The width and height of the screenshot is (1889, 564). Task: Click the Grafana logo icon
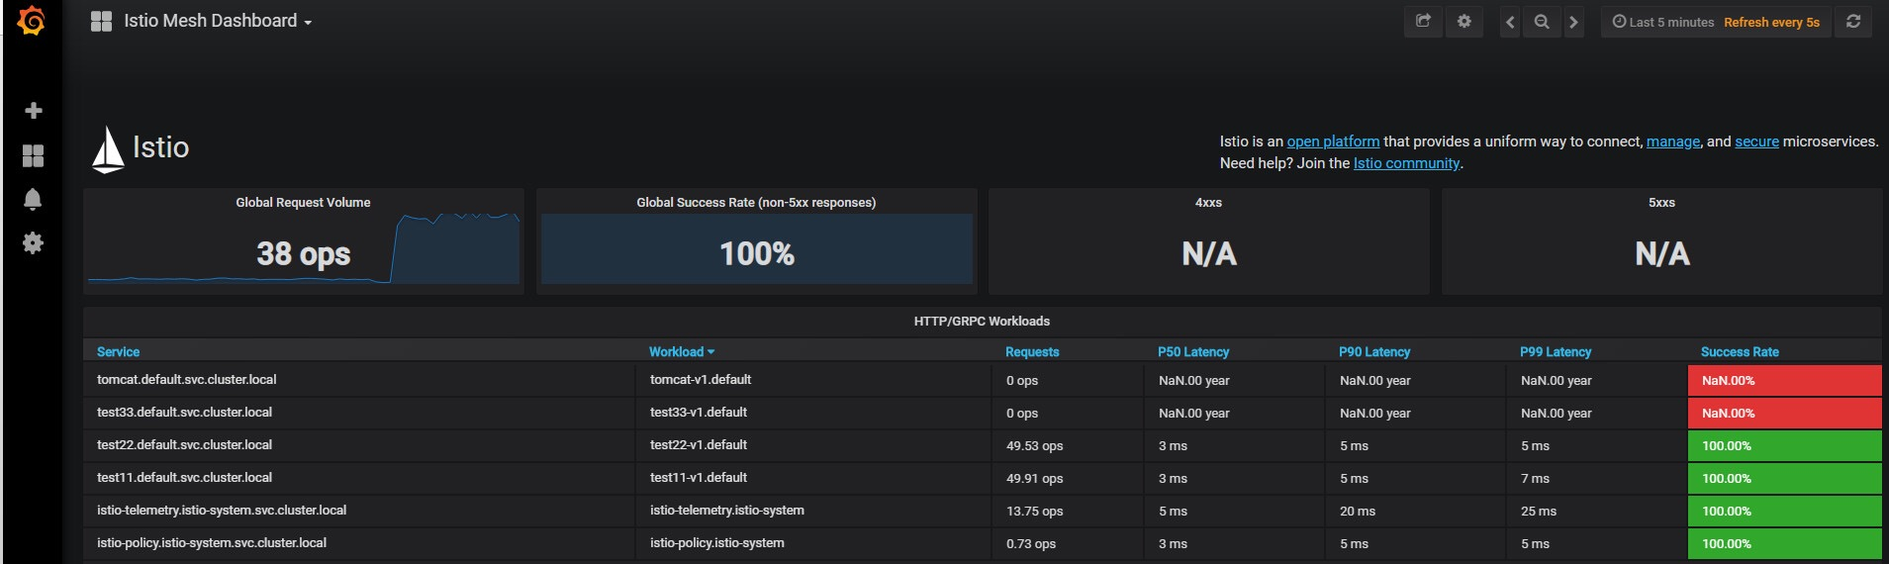(x=32, y=21)
